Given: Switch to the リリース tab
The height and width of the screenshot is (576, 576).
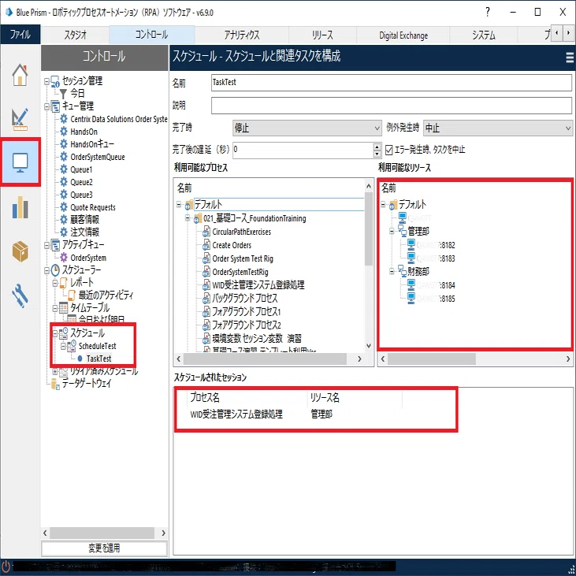Looking at the screenshot, I should click(x=322, y=35).
